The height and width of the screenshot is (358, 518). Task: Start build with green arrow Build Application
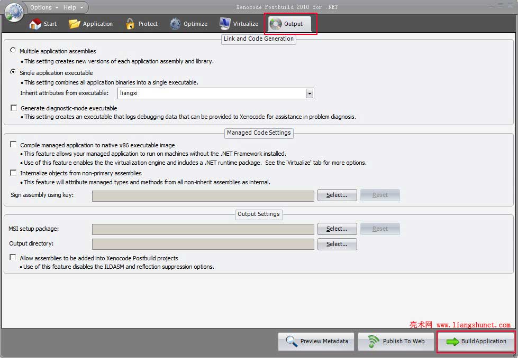[452, 342]
